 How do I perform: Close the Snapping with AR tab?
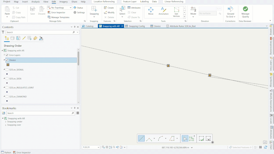[x=122, y=26]
